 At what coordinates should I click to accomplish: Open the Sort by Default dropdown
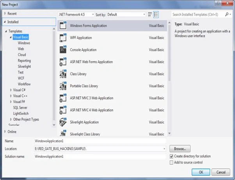pyautogui.click(x=126, y=14)
